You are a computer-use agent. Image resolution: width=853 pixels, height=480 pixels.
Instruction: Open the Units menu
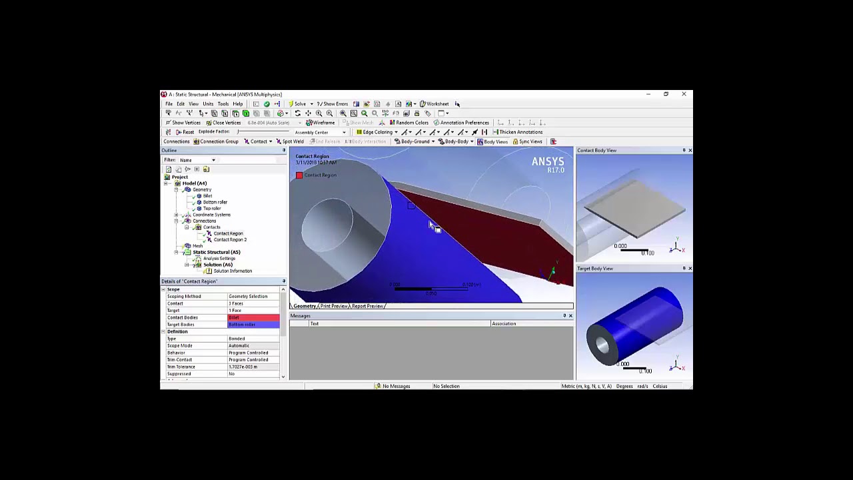tap(208, 104)
